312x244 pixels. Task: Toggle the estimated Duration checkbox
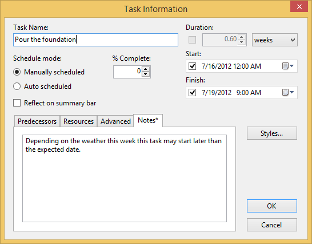192,40
